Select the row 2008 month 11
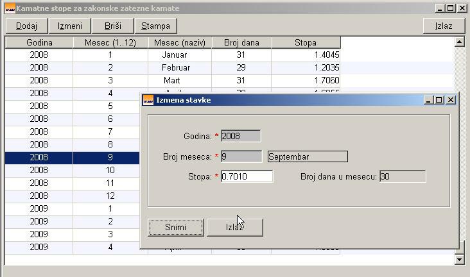 73,183
